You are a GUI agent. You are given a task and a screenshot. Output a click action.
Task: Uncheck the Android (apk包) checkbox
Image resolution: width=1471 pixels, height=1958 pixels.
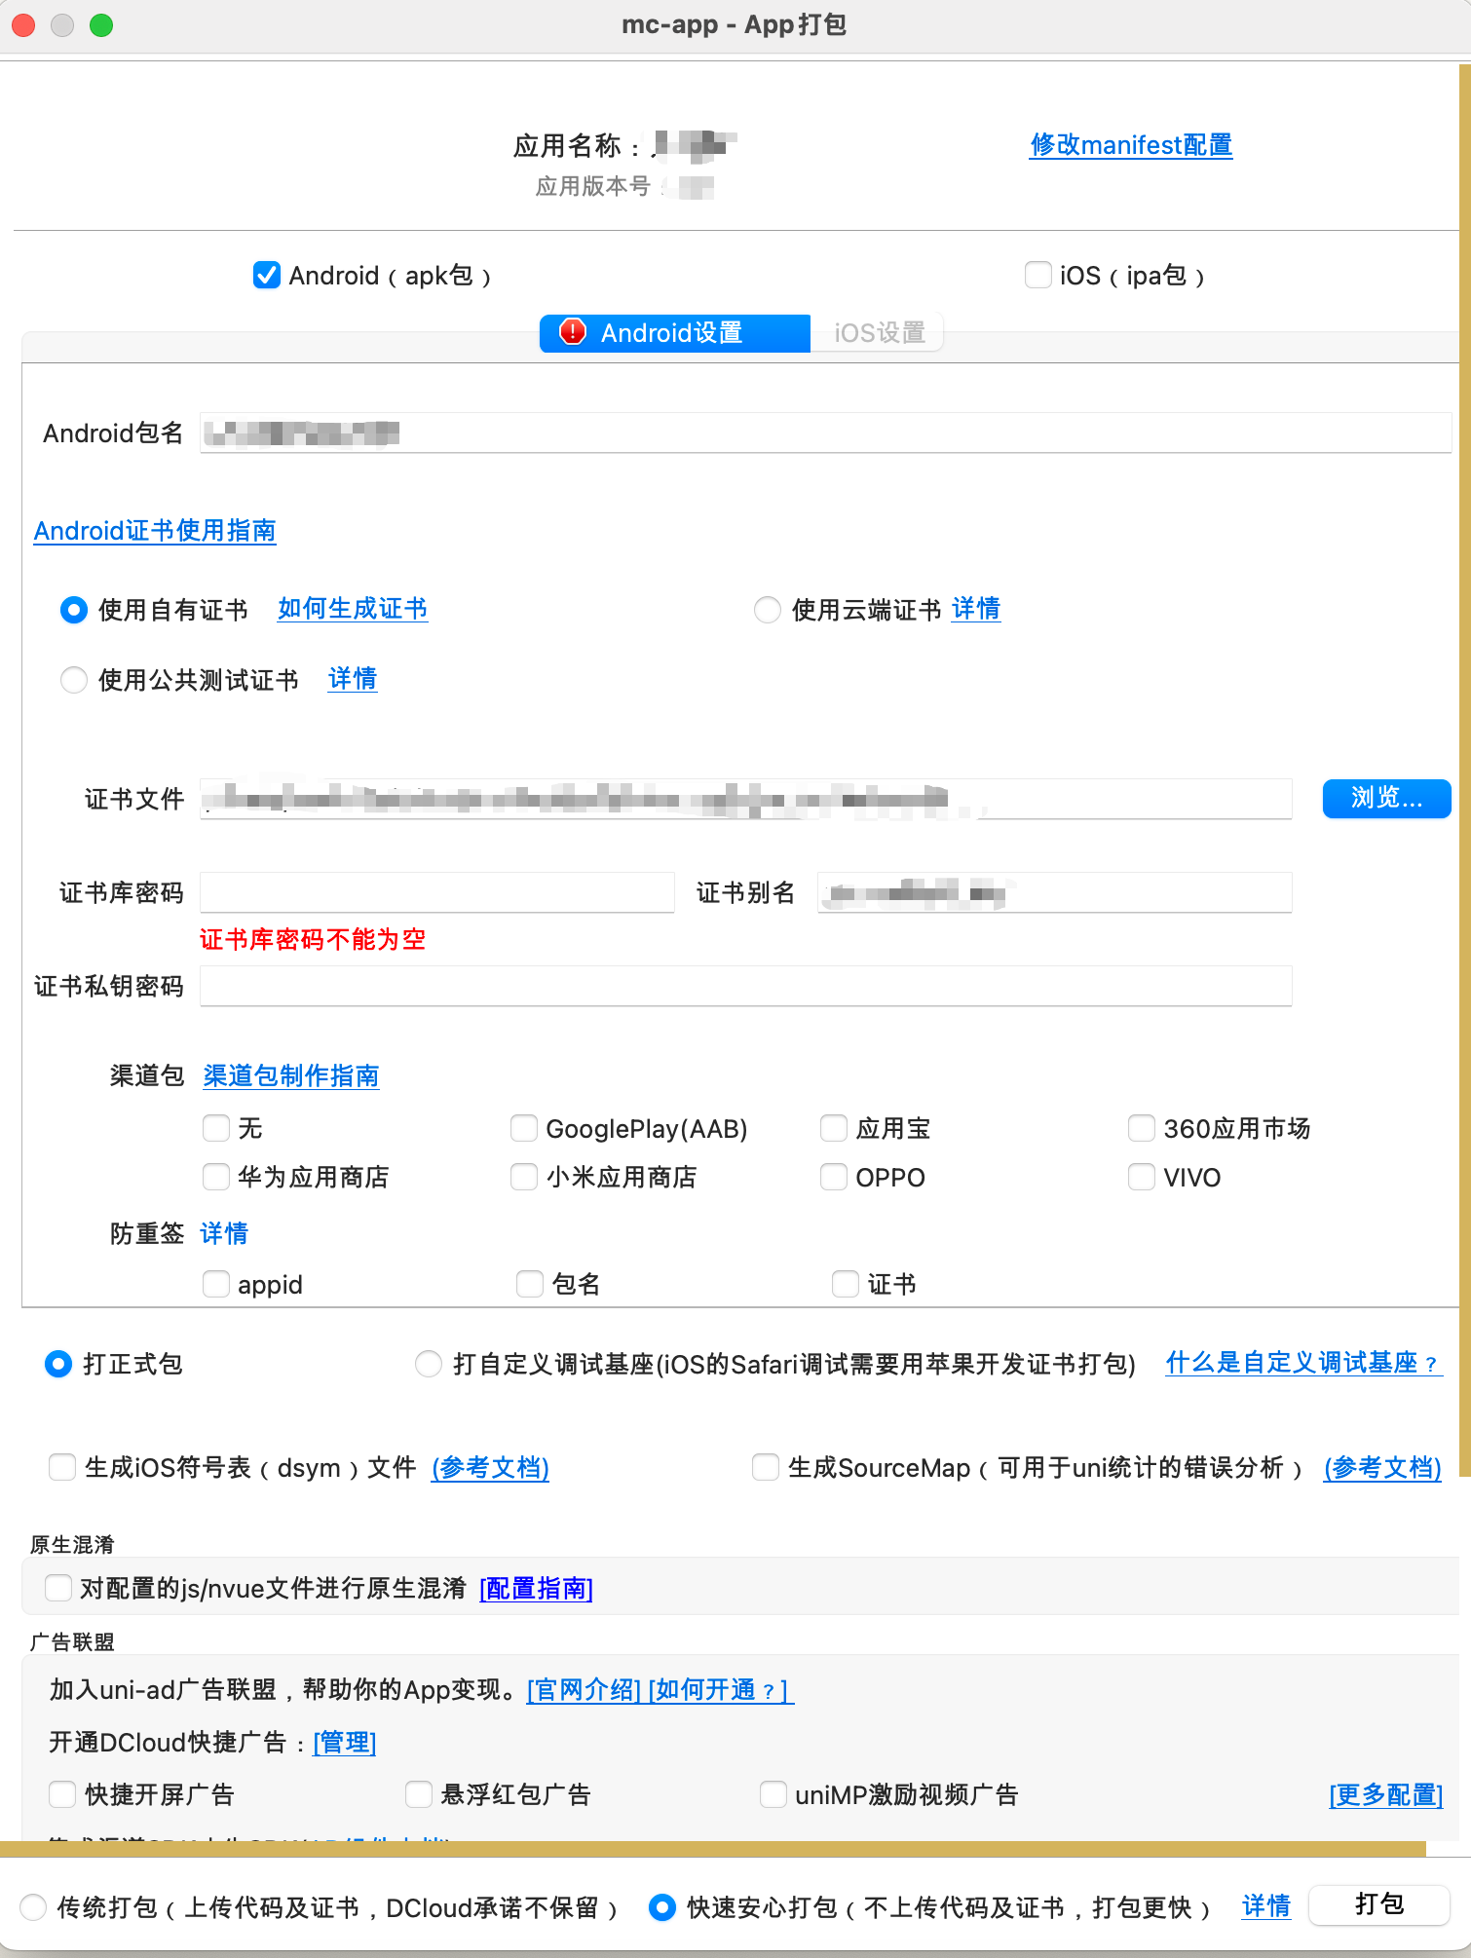[x=266, y=276]
